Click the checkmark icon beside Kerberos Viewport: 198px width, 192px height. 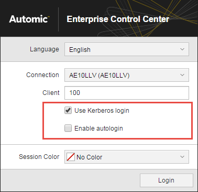(x=68, y=110)
